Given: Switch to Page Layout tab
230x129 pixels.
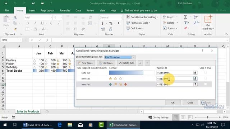Looking at the screenshot, I should (47, 10).
